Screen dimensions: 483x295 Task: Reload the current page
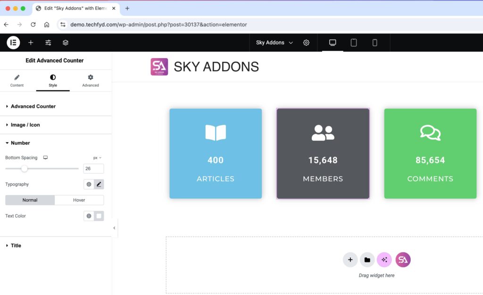point(33,25)
